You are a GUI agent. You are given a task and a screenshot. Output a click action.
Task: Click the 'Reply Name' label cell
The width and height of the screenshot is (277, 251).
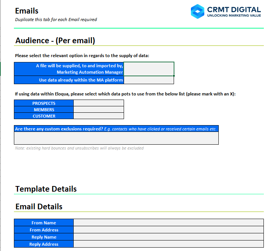click(44, 237)
